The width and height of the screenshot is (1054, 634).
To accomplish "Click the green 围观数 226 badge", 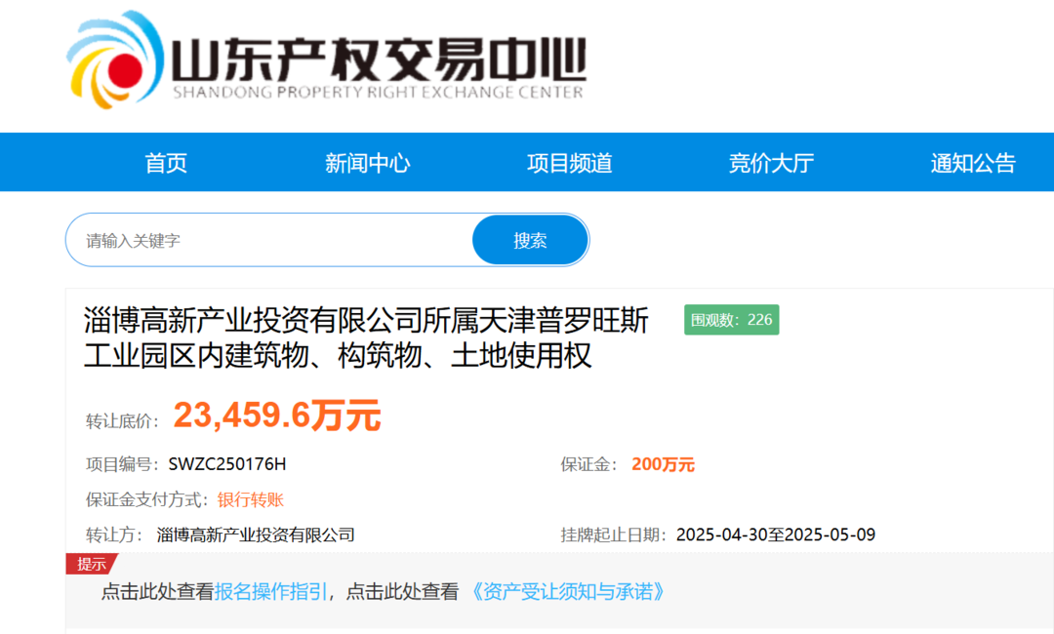I will point(731,320).
